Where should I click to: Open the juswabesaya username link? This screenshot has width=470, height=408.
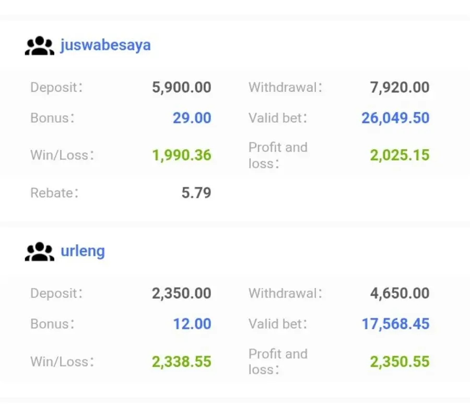[x=105, y=45]
